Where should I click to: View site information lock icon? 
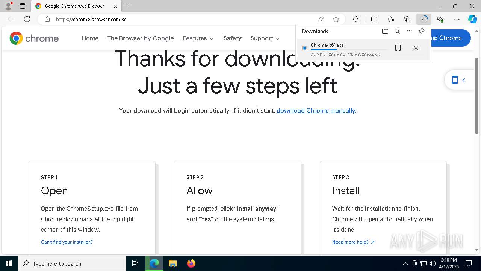point(47,19)
